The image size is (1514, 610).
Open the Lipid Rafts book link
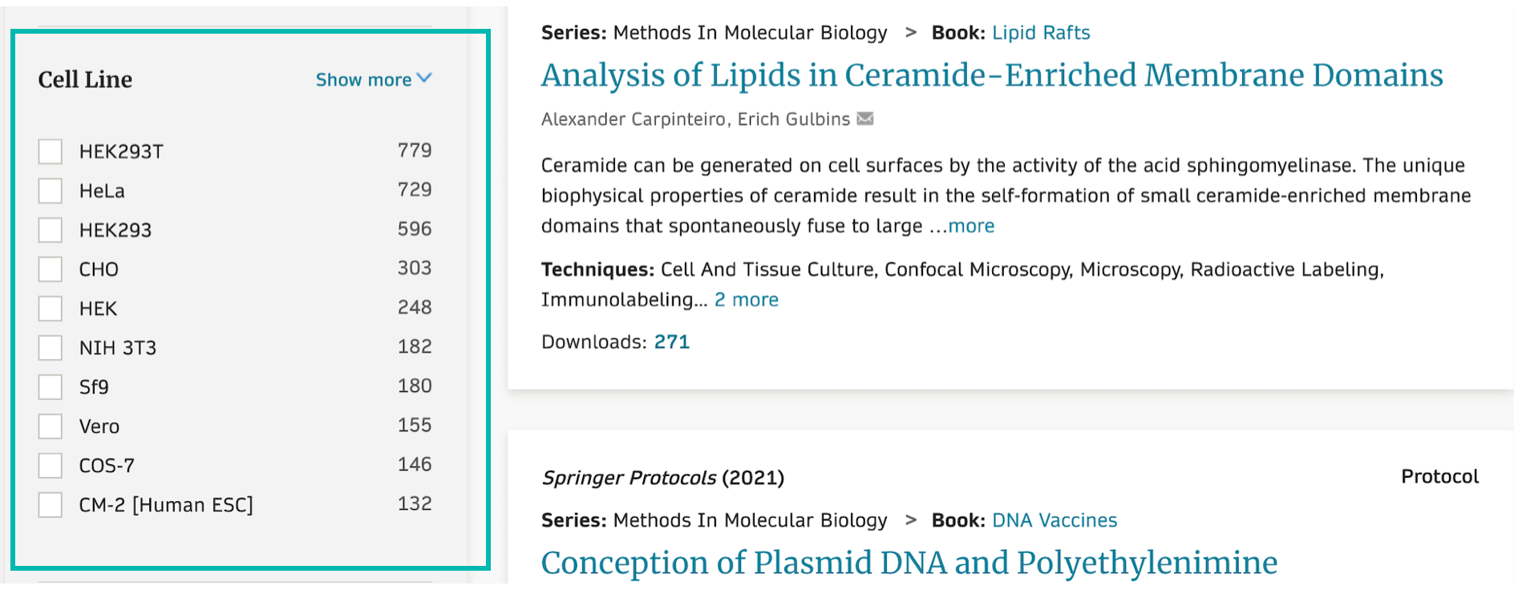tap(1041, 33)
